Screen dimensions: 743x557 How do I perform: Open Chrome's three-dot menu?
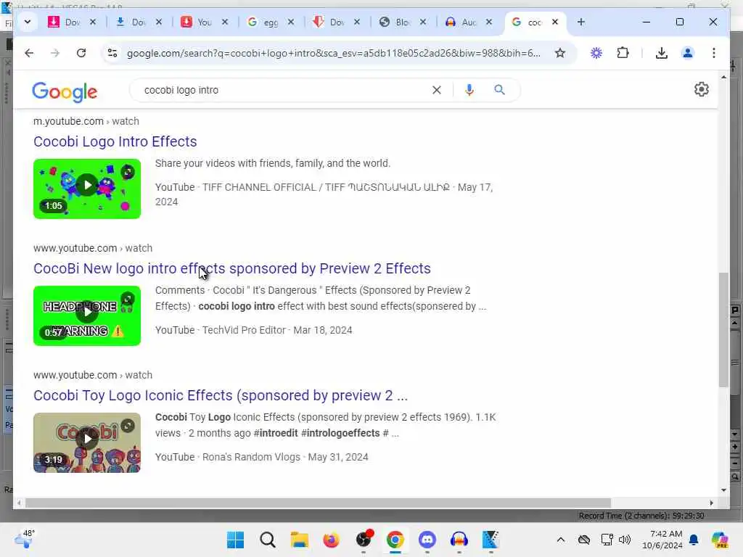pos(714,53)
